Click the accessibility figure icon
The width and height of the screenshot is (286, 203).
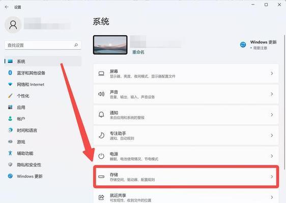[10, 153]
